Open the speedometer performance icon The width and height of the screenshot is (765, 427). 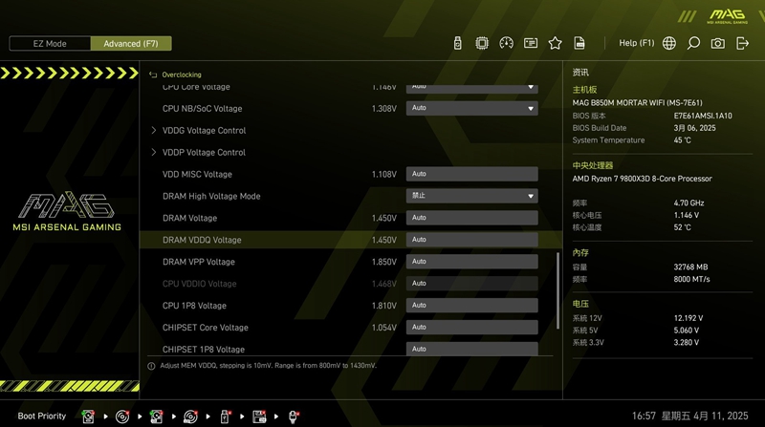click(507, 43)
